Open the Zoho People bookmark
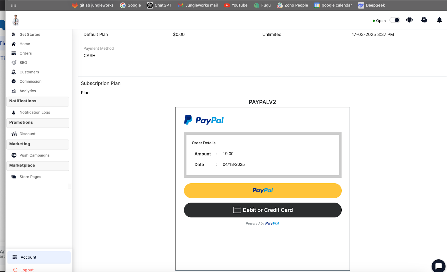 coord(293,5)
